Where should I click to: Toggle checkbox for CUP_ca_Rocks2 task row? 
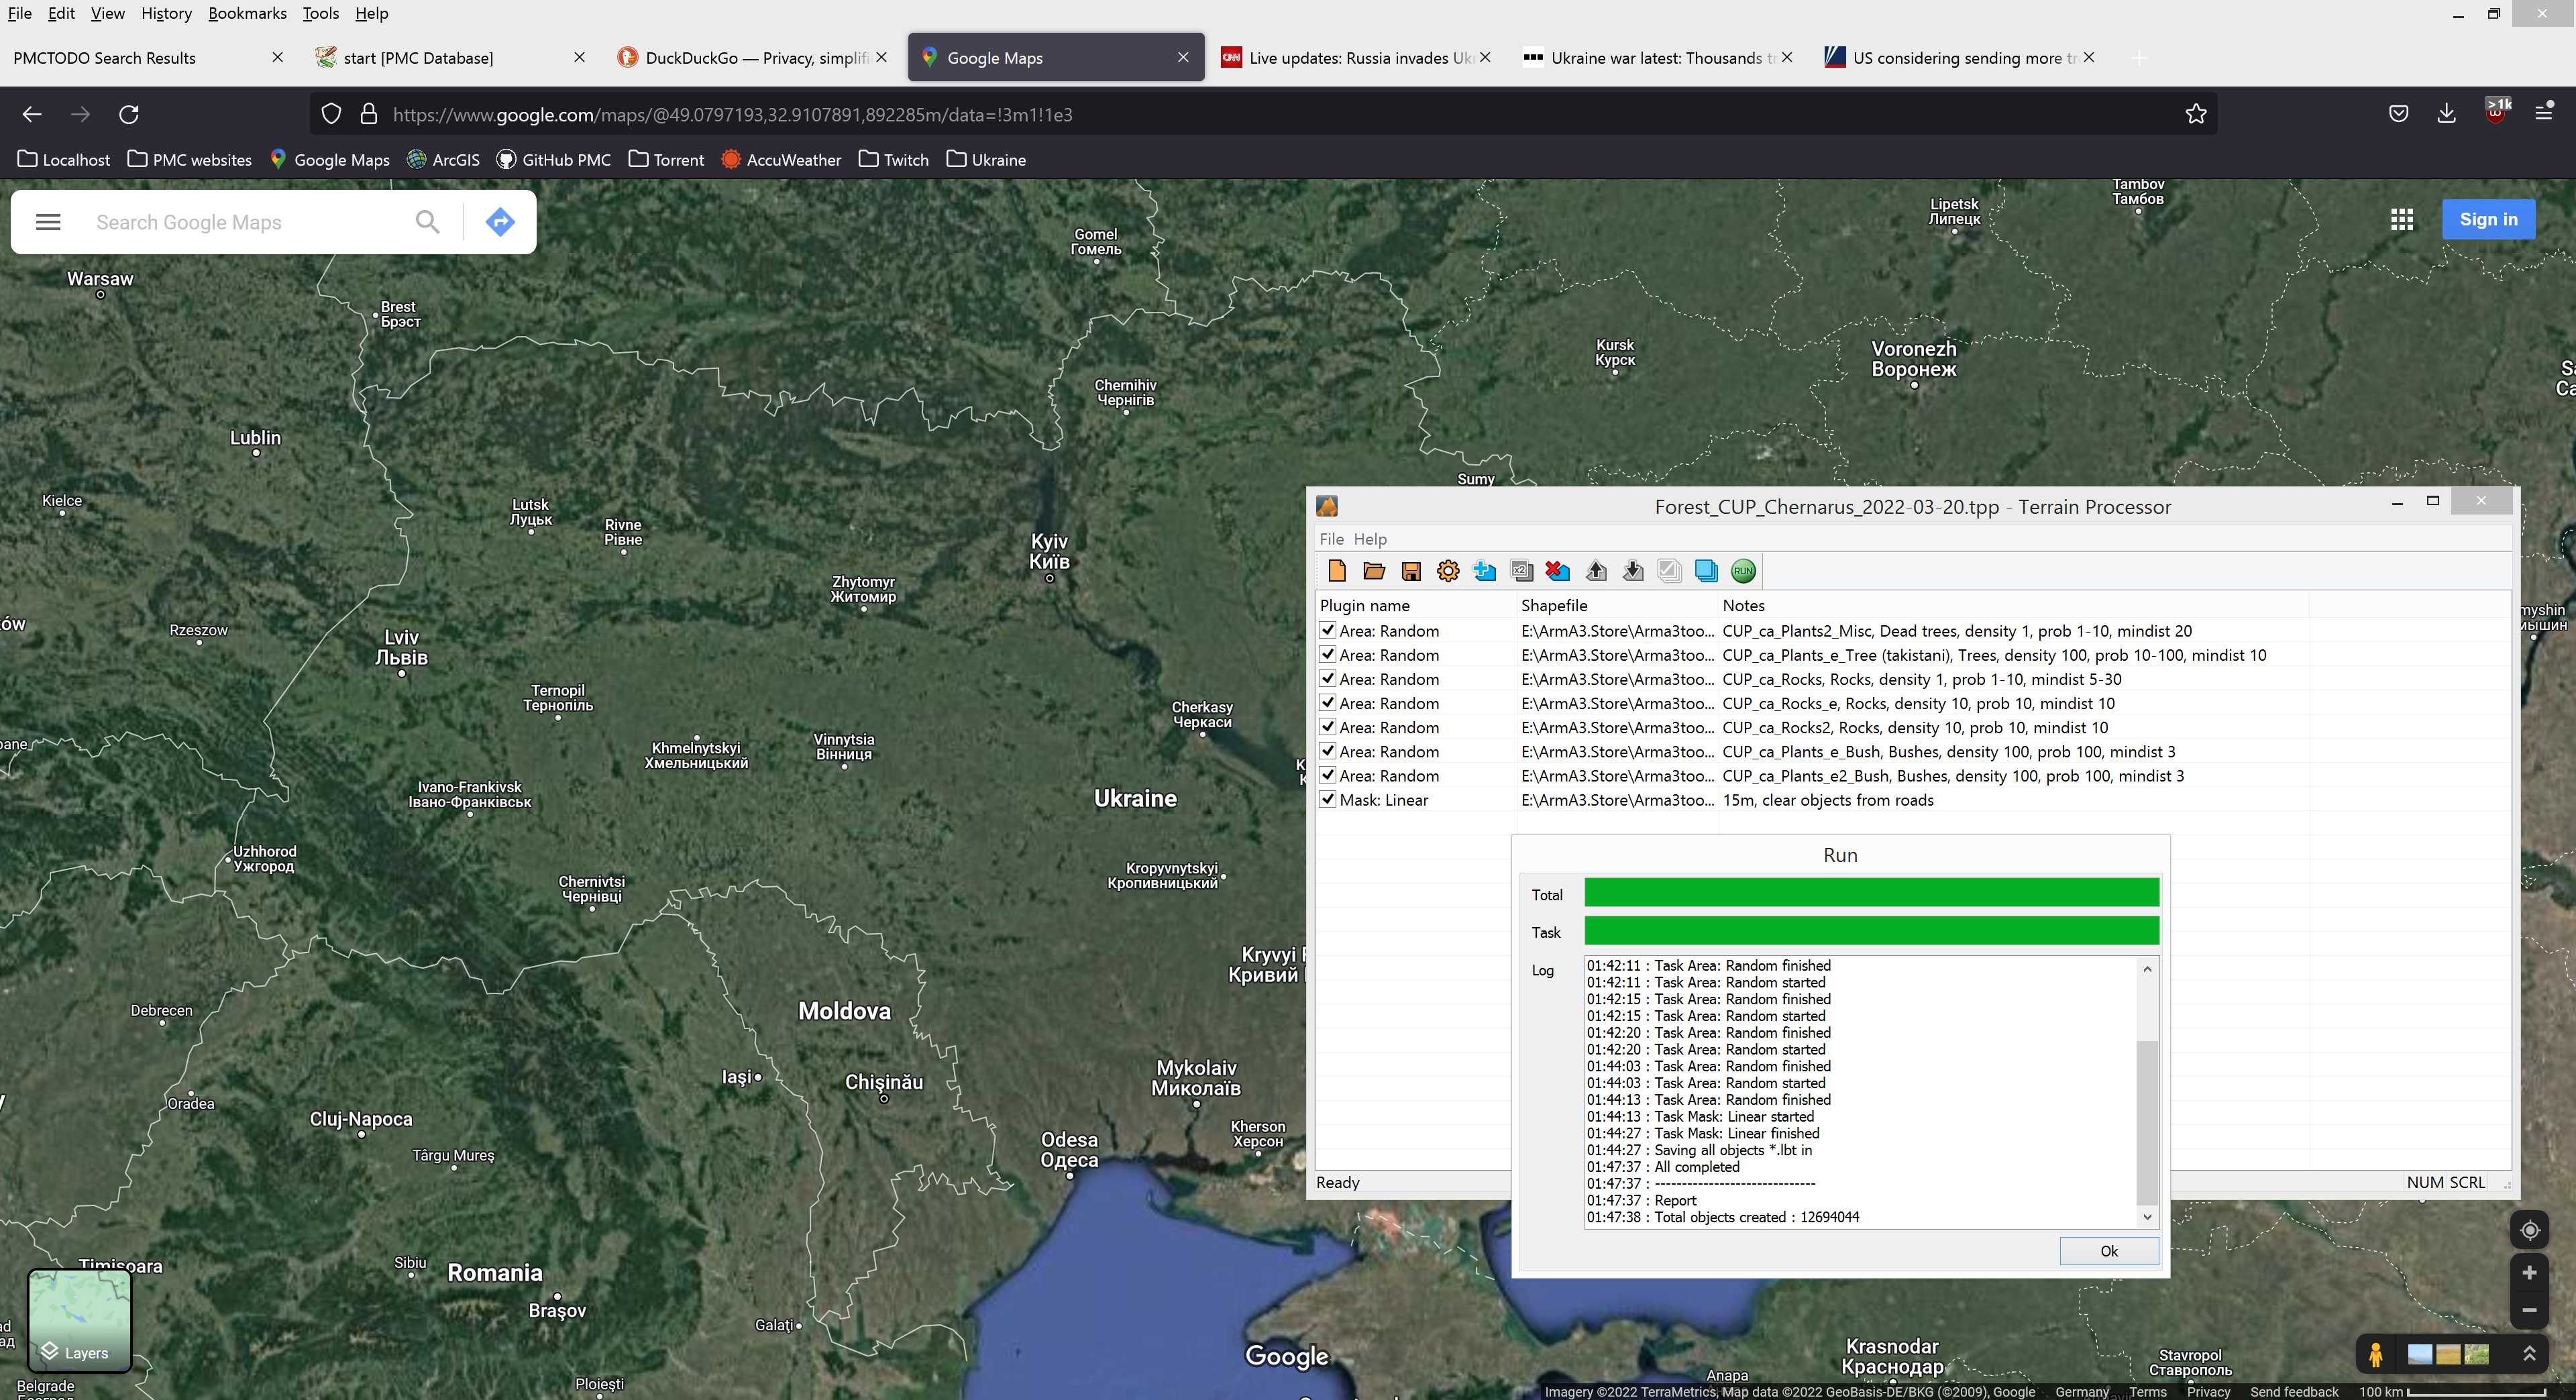click(1328, 727)
